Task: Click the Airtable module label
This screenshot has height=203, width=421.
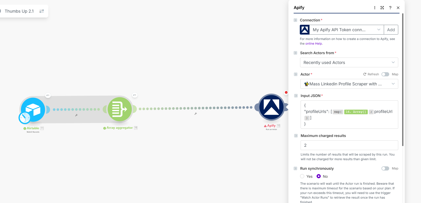Action: click(33, 128)
